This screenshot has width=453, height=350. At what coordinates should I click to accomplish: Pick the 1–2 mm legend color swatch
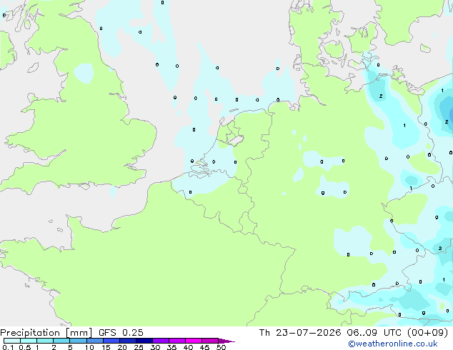(45, 341)
